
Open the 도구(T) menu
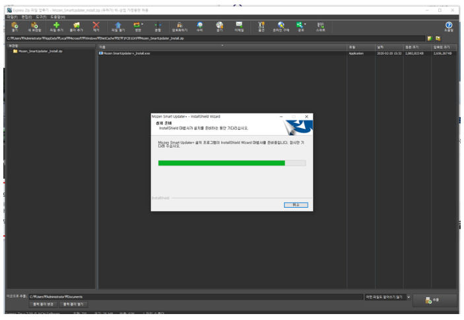pos(41,17)
